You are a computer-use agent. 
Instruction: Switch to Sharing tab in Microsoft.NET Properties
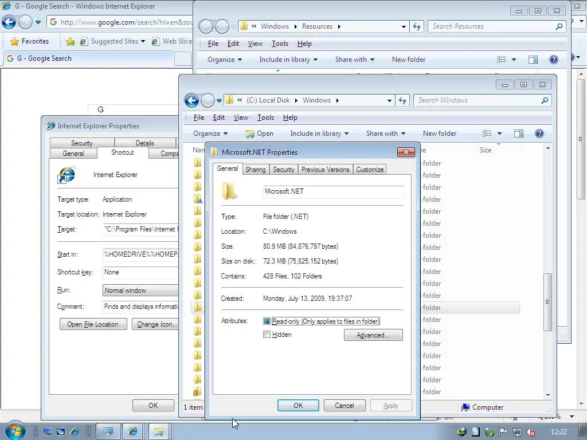click(255, 170)
